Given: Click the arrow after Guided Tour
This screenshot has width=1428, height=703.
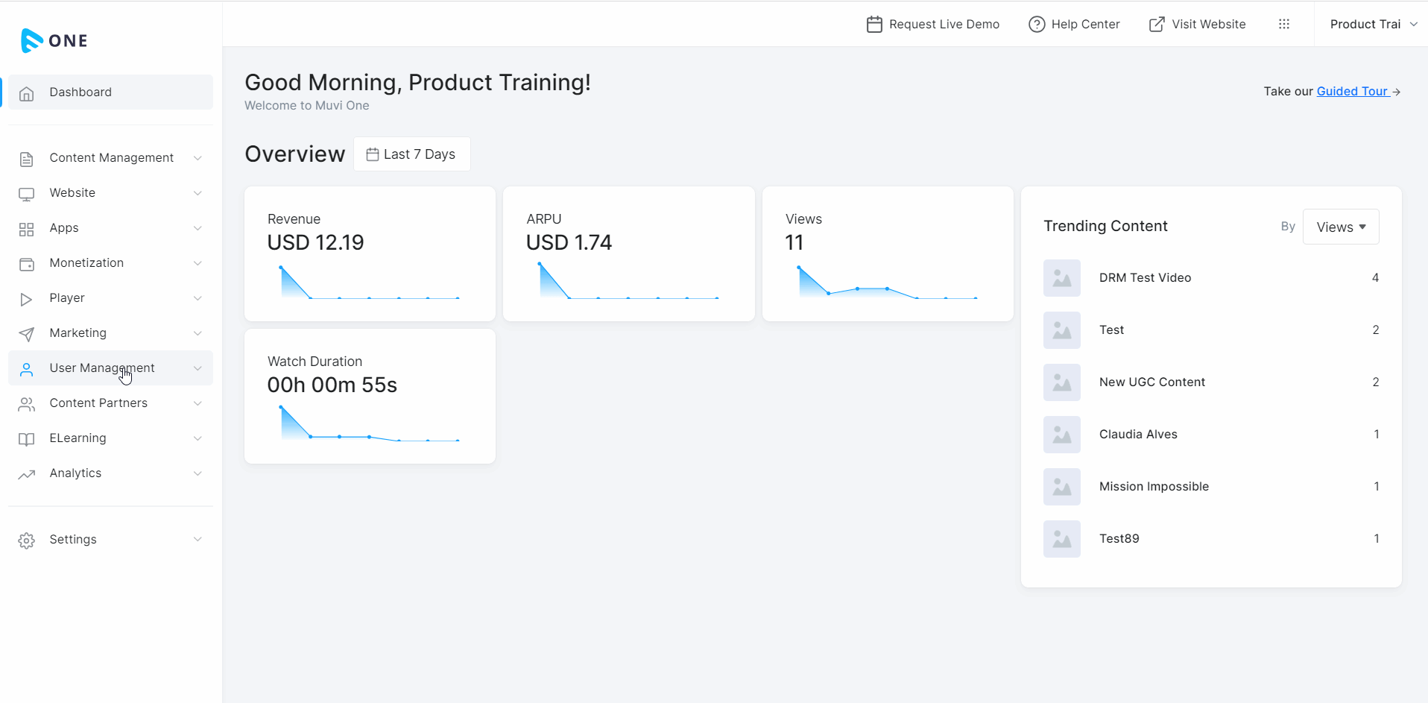Looking at the screenshot, I should 1397,92.
